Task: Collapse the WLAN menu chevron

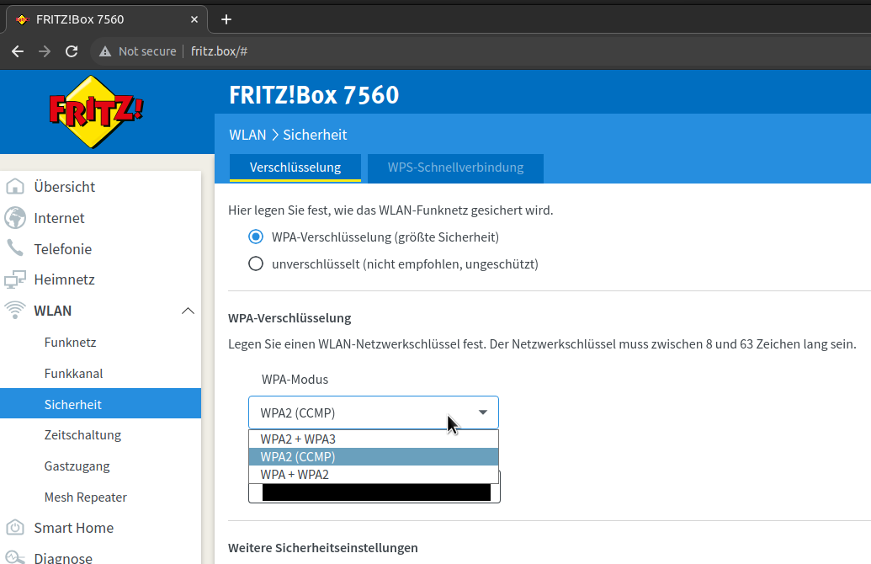Action: tap(189, 310)
